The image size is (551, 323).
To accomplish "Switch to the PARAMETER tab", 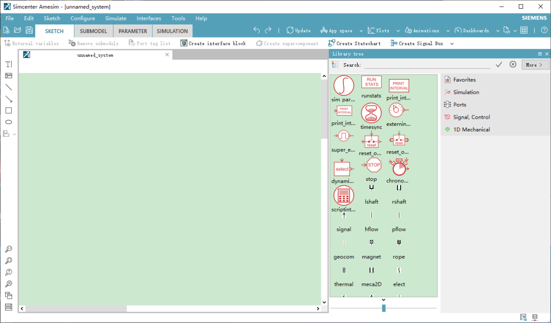I will (x=132, y=31).
